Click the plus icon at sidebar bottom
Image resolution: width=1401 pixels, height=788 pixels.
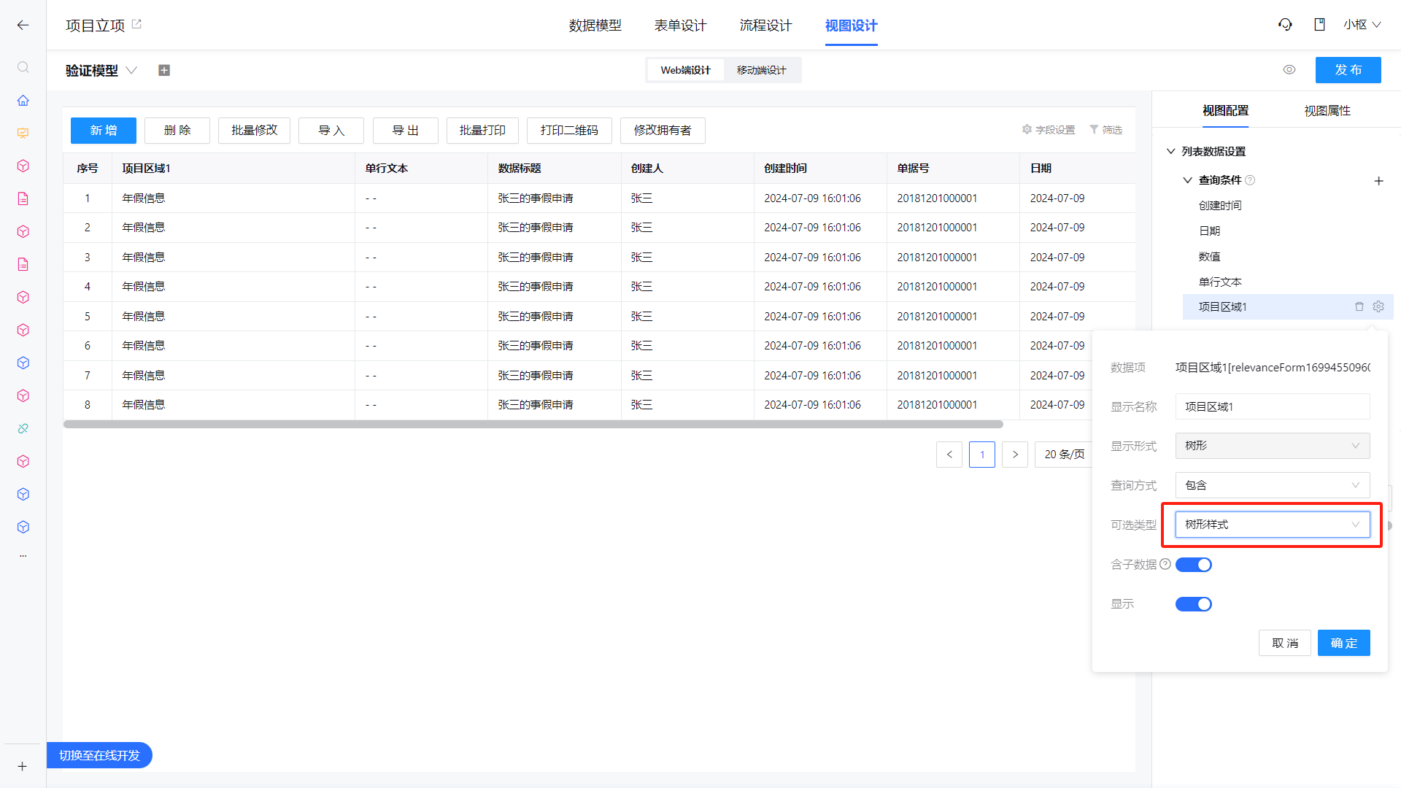[23, 766]
